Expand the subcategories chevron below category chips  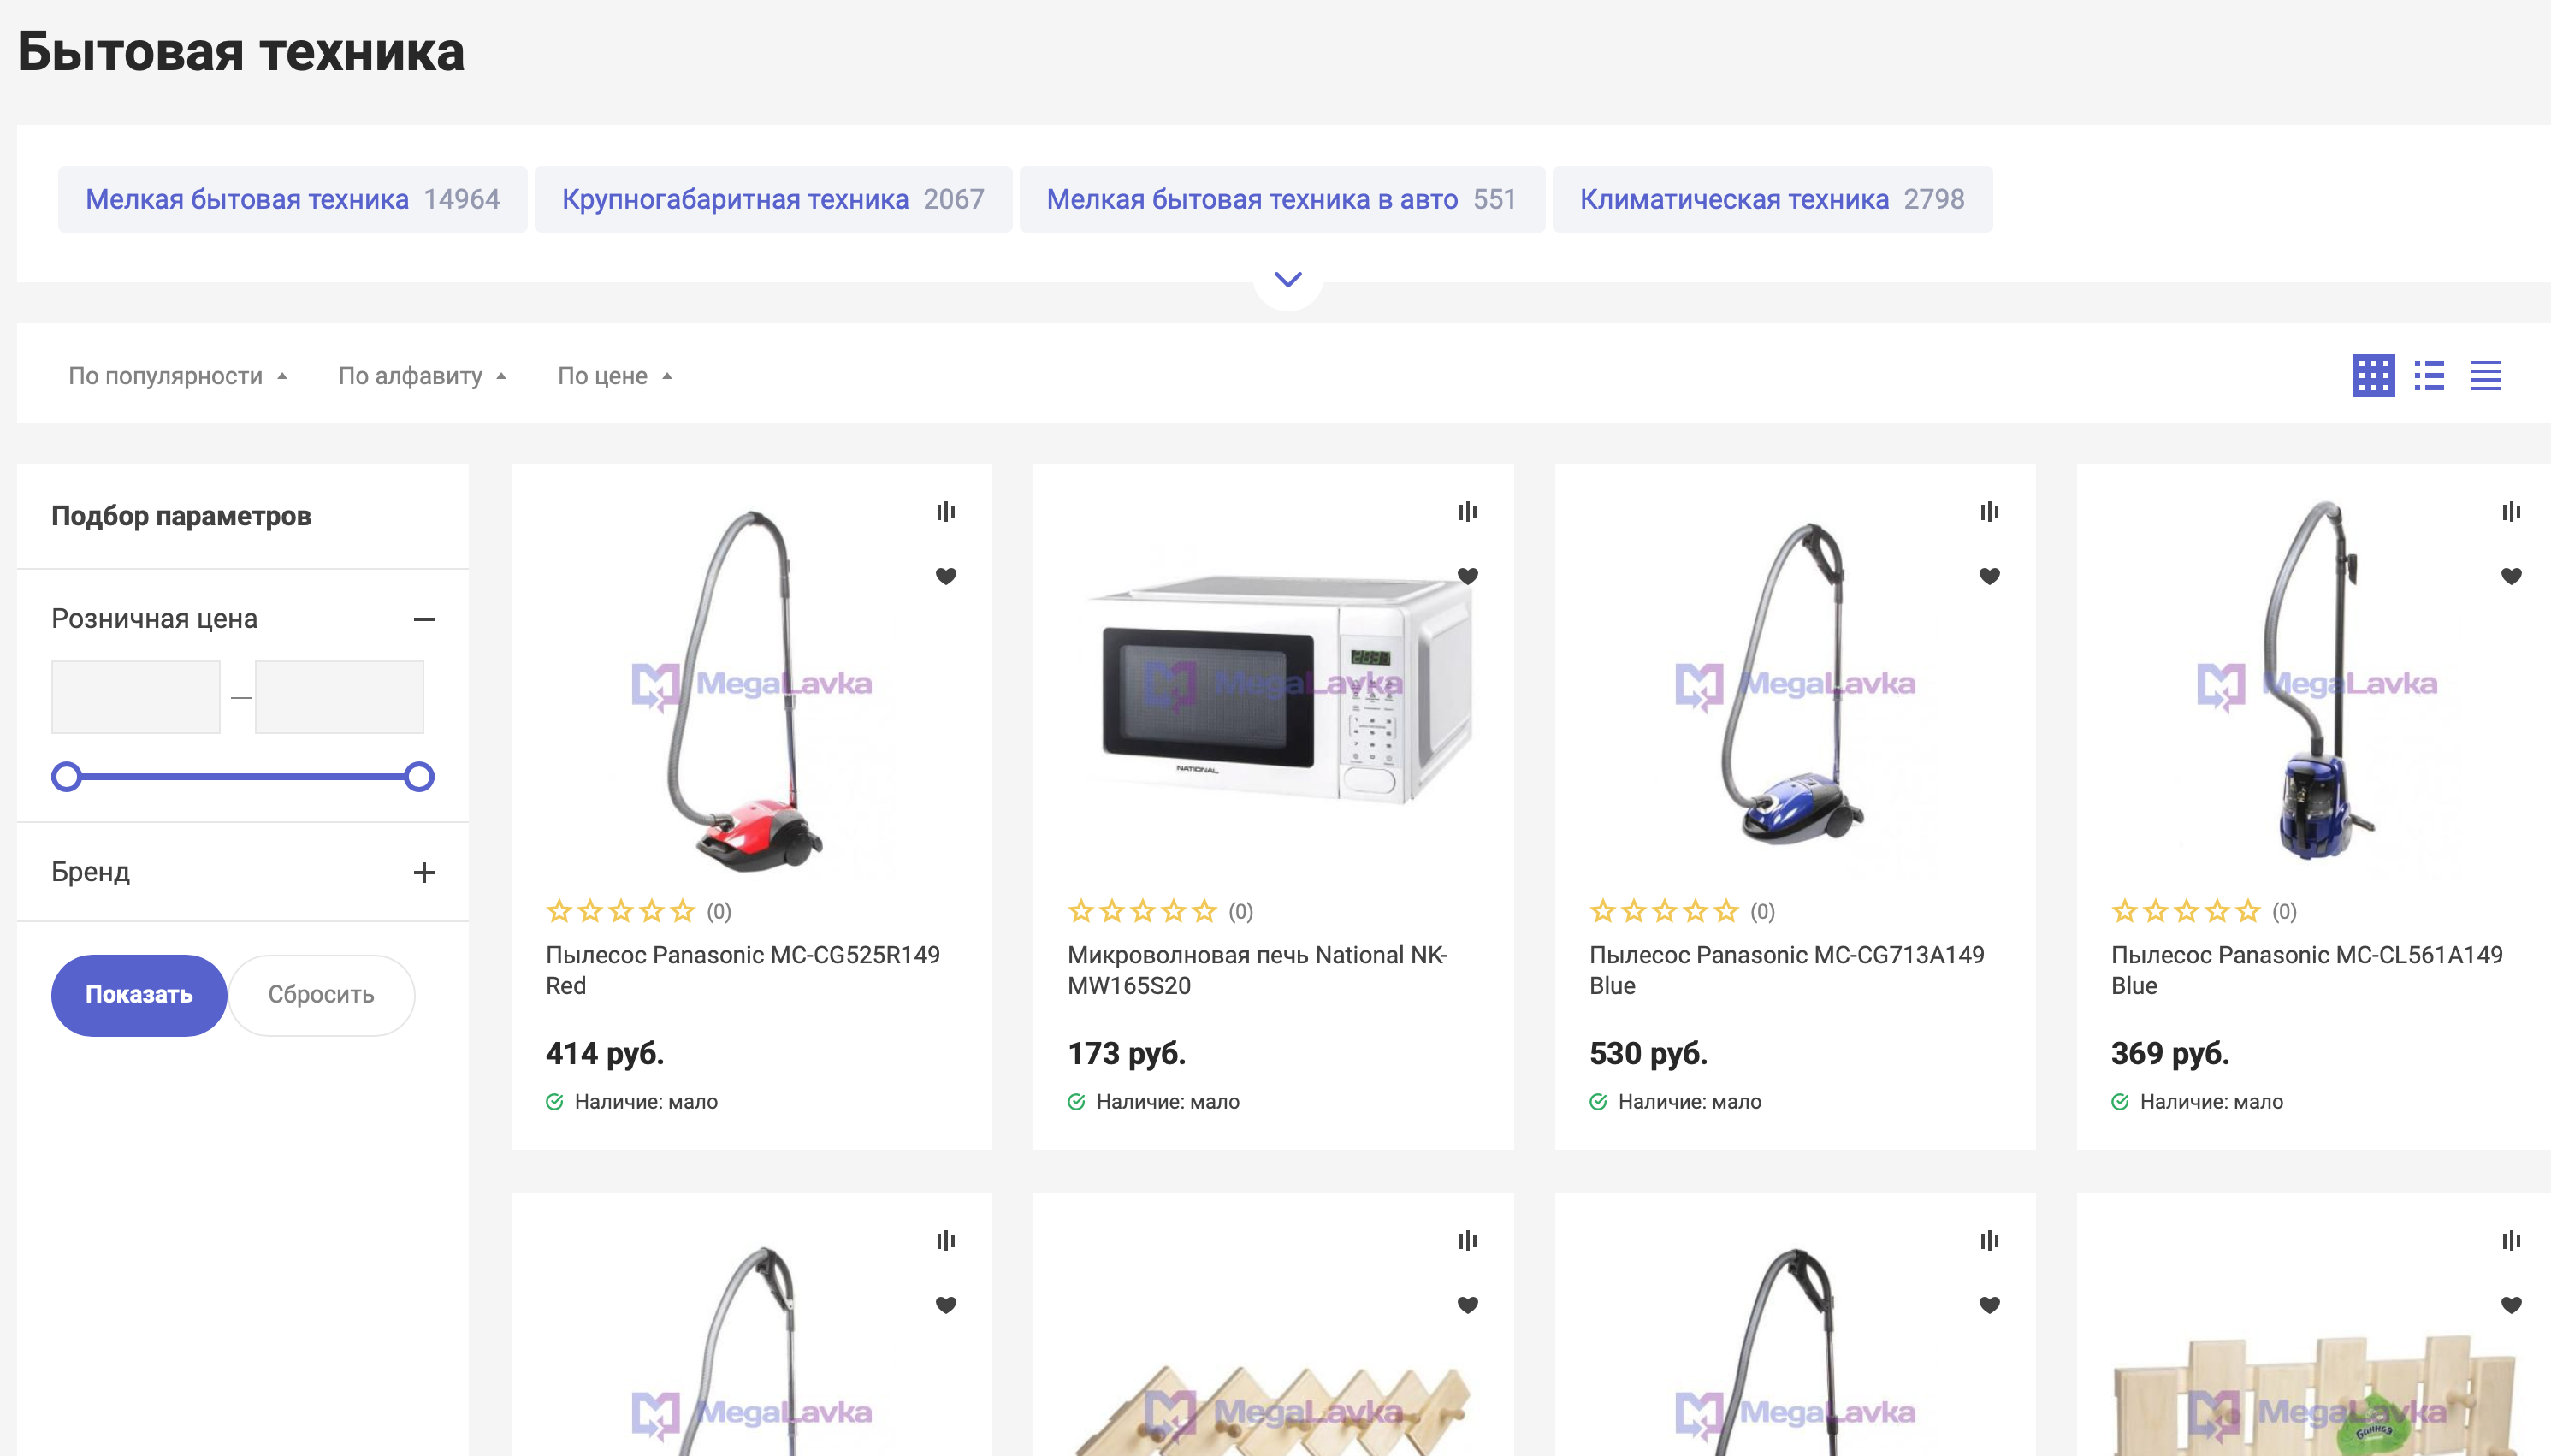click(1288, 279)
